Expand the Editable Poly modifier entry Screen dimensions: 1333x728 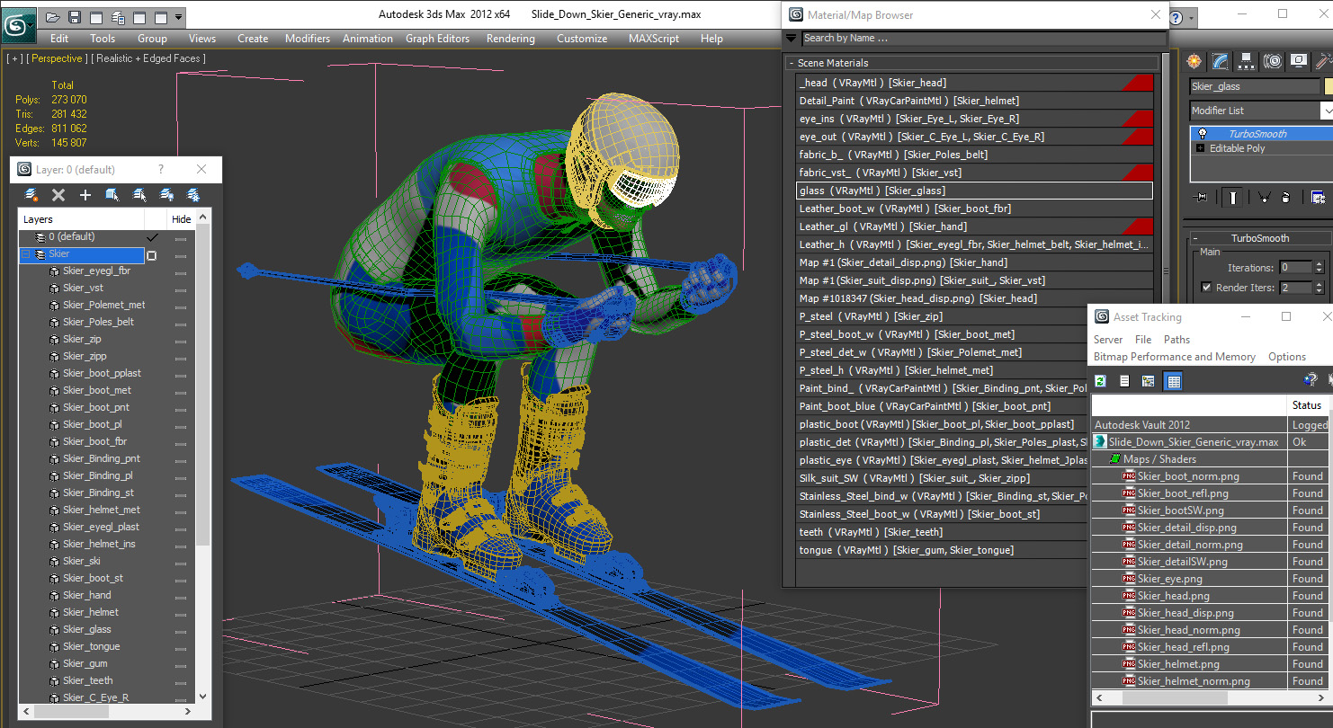tap(1199, 148)
